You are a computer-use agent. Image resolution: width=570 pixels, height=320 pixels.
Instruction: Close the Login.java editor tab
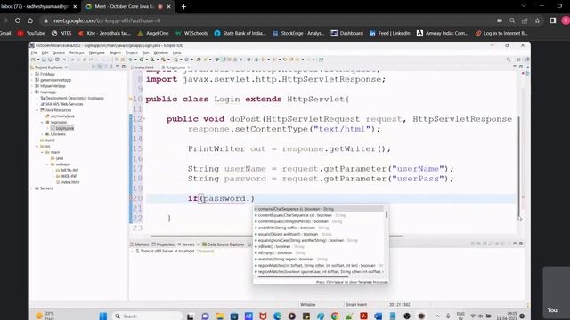point(189,68)
